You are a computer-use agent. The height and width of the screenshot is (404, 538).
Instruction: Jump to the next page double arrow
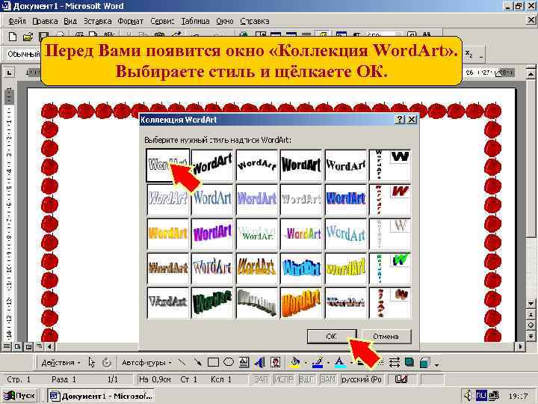tap(531, 336)
